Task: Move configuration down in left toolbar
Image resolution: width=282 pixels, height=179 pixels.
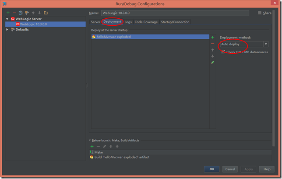Action: (x=39, y=13)
